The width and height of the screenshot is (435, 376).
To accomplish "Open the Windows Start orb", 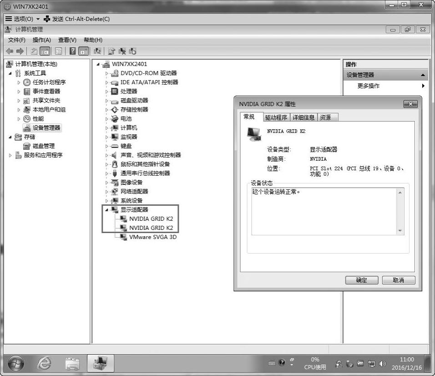I will [16, 363].
